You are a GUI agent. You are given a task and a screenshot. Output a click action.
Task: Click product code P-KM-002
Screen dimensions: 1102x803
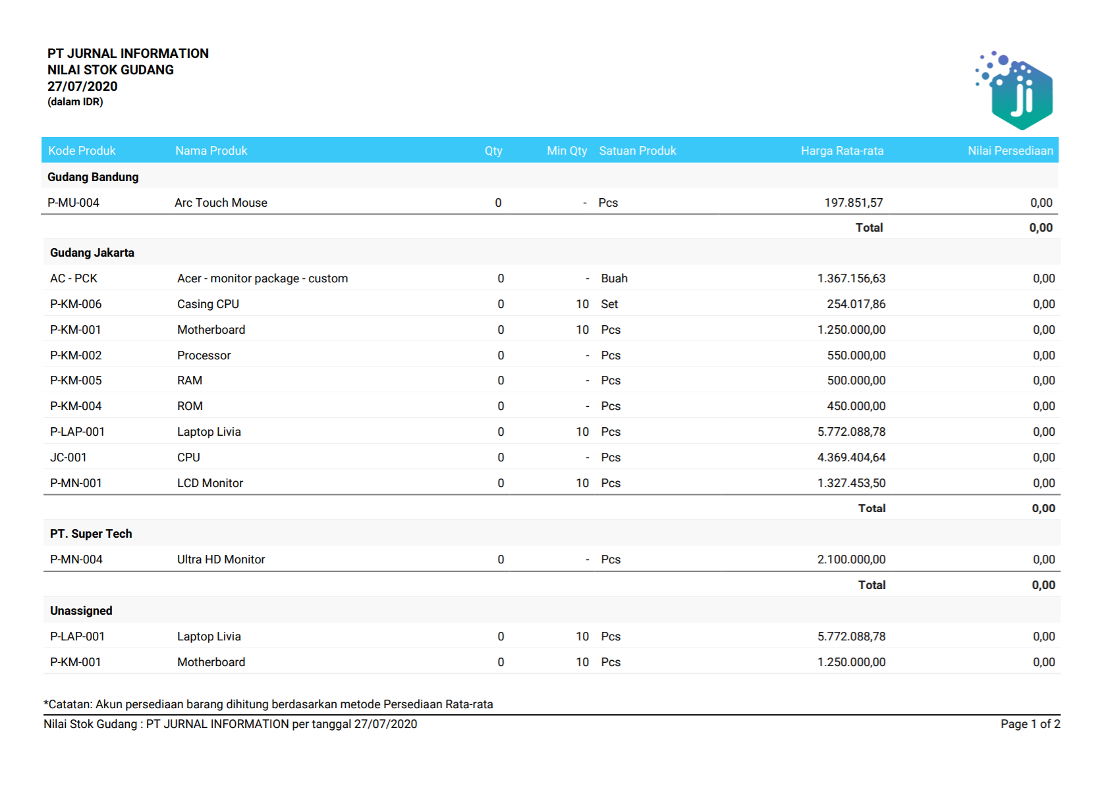pyautogui.click(x=76, y=355)
